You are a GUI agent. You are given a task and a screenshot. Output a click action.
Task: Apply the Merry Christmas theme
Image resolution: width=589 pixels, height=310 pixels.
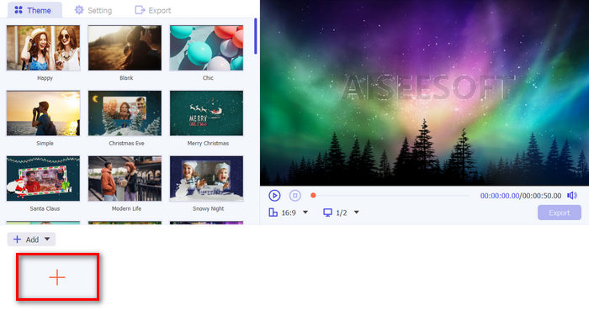[207, 113]
